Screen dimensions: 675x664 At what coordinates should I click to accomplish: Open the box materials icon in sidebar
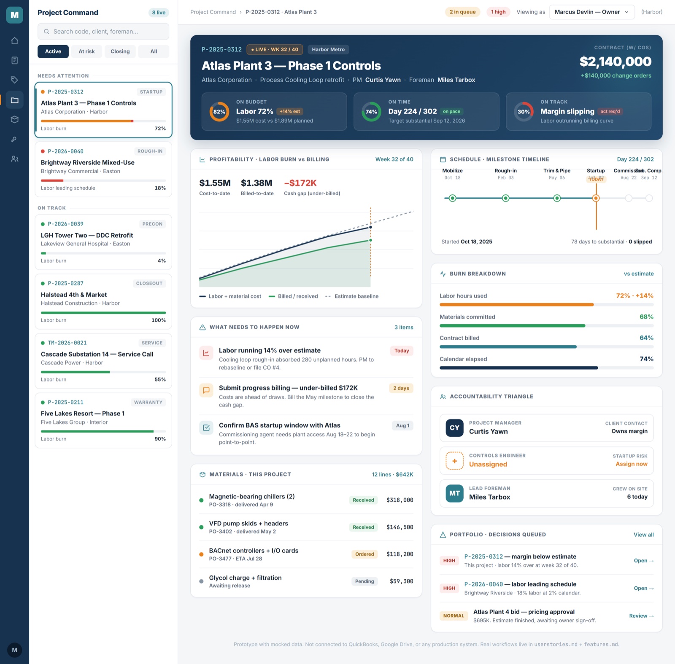(x=14, y=119)
